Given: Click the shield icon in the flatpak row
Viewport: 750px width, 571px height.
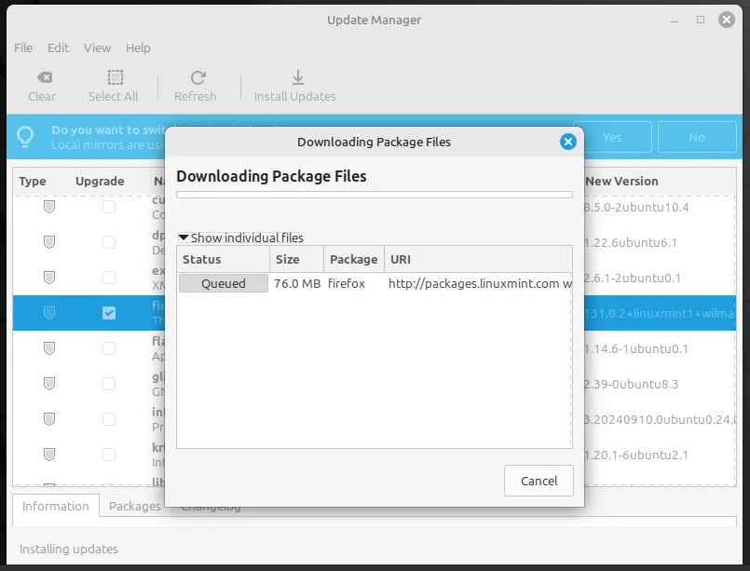Looking at the screenshot, I should pos(48,348).
